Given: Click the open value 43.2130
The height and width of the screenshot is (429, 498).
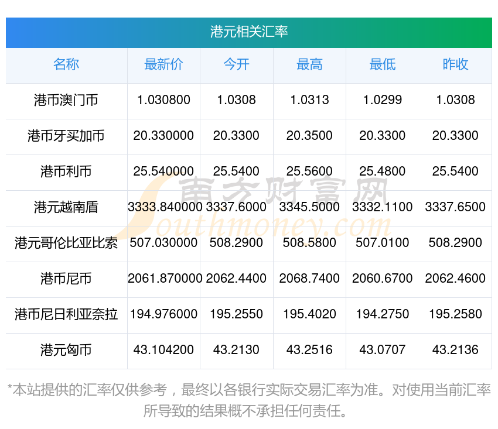Looking at the screenshot, I should click(236, 350).
